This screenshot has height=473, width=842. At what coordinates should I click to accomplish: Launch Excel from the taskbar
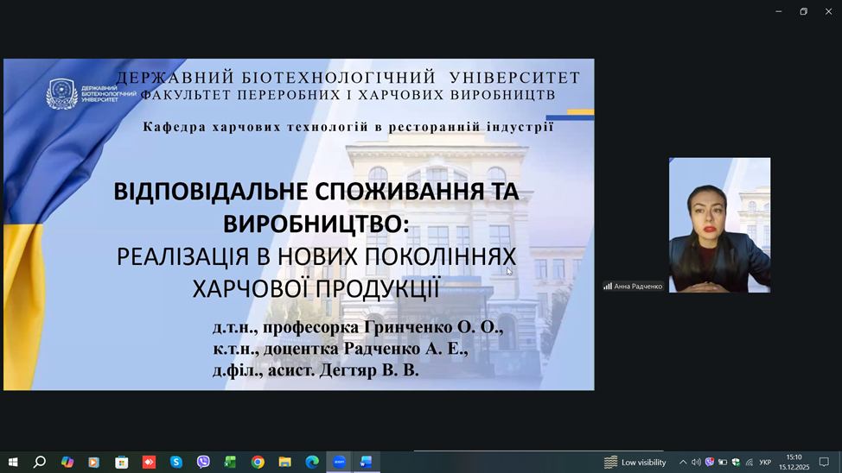(230, 462)
